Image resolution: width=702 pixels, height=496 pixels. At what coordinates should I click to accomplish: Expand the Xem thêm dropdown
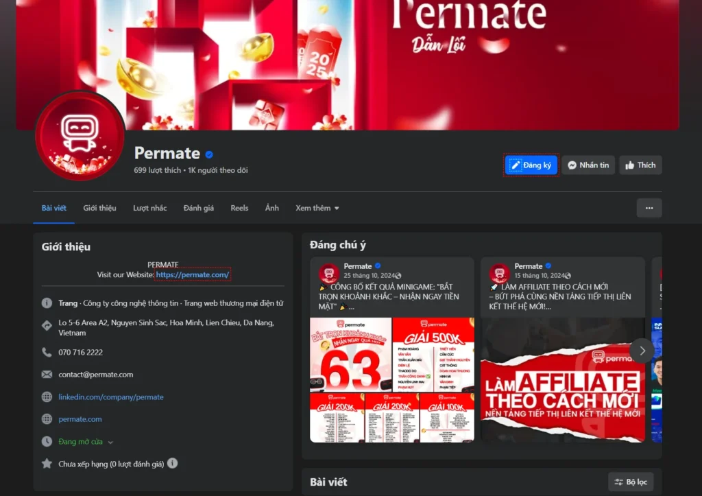coord(317,208)
